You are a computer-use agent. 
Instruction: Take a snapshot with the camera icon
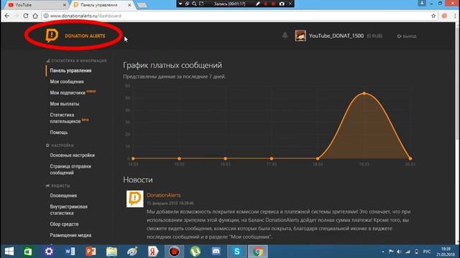coord(282,4)
